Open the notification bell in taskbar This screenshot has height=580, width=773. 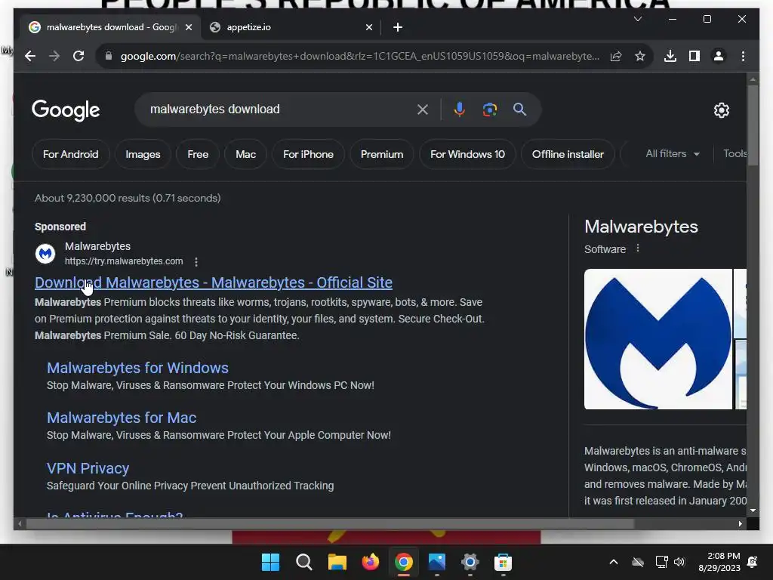753,562
